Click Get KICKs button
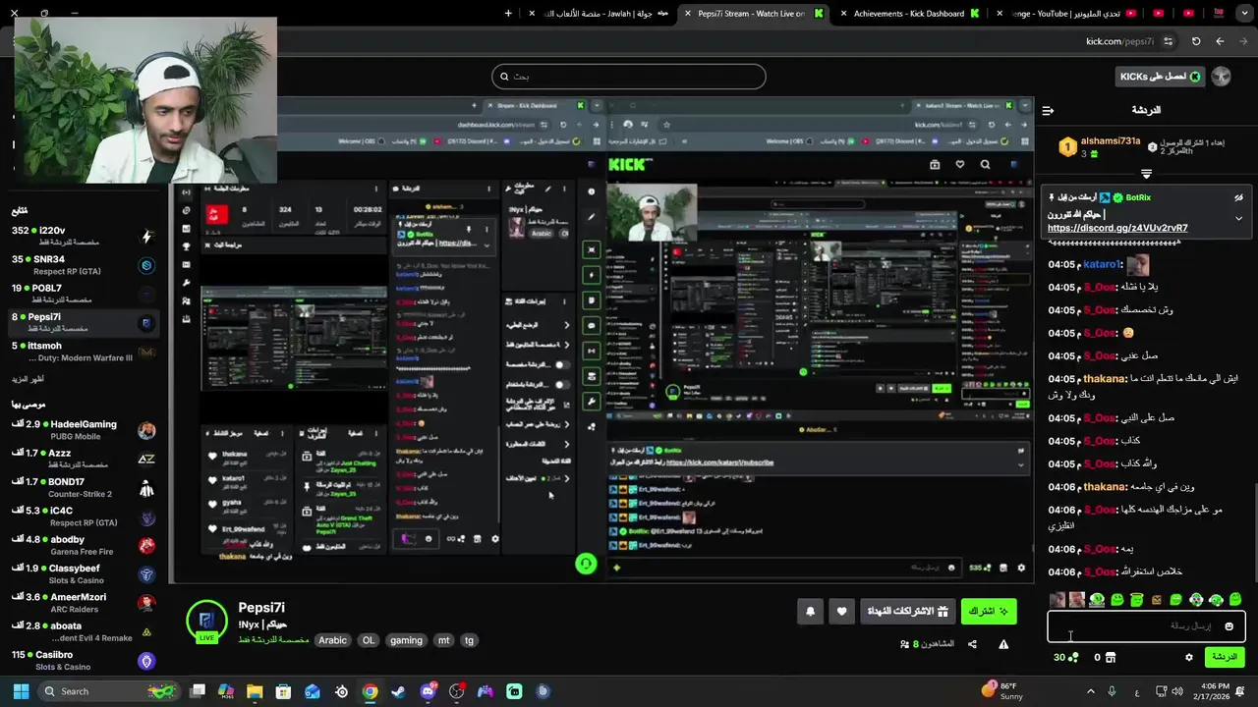Screen dimensions: 1258x707 click(x=1160, y=77)
